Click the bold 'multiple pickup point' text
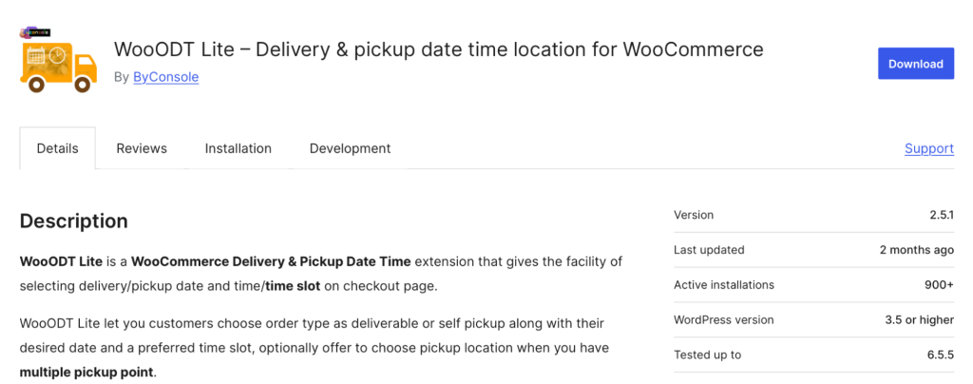The height and width of the screenshot is (384, 973). click(86, 372)
